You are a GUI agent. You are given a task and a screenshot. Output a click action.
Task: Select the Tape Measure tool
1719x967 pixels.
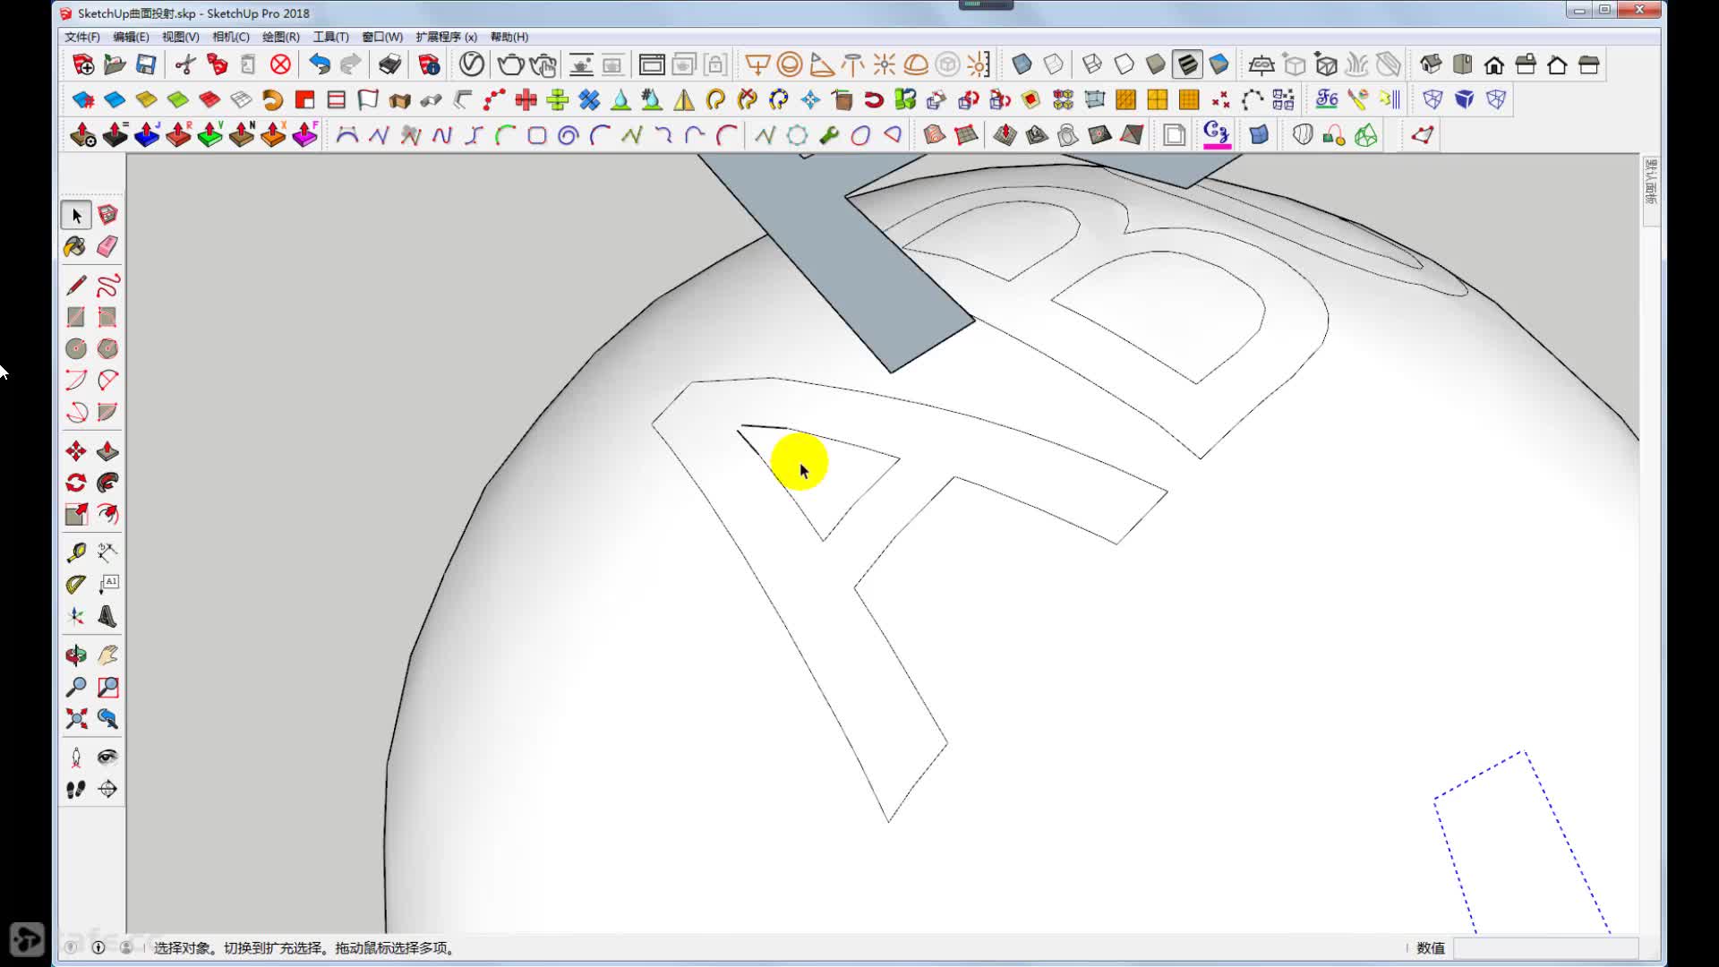[76, 552]
